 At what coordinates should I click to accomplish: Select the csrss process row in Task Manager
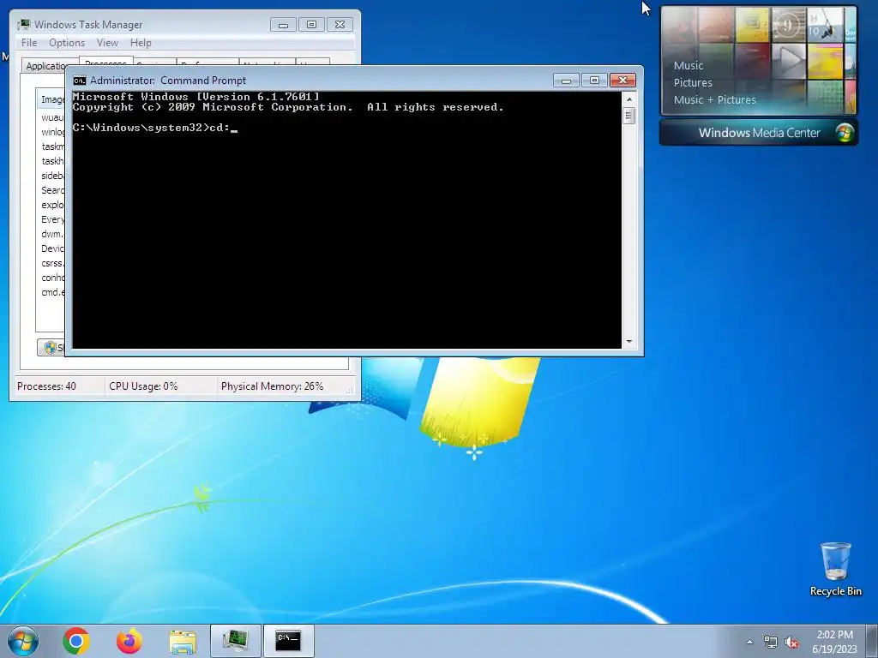[51, 263]
